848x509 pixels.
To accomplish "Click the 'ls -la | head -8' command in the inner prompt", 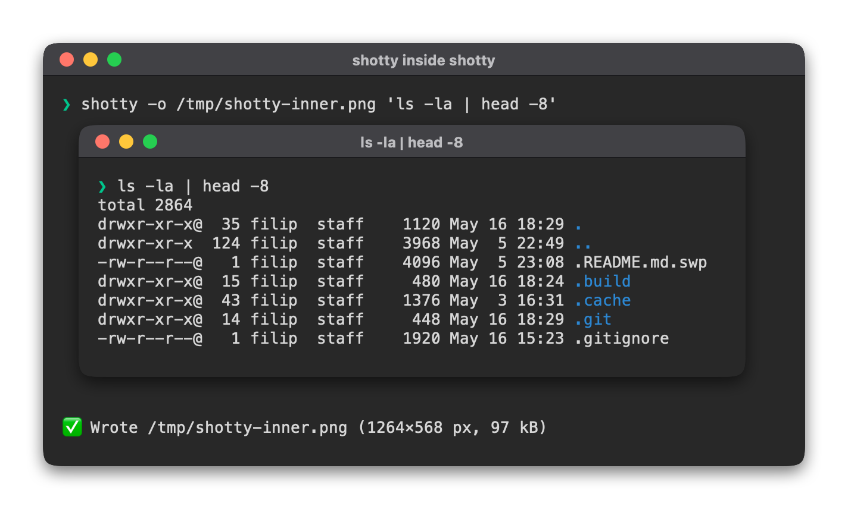I will pos(193,186).
